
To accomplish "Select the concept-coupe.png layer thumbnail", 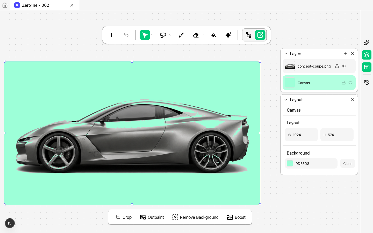I will pyautogui.click(x=290, y=66).
